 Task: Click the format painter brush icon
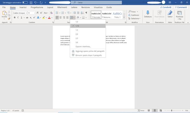[x=9, y=19]
